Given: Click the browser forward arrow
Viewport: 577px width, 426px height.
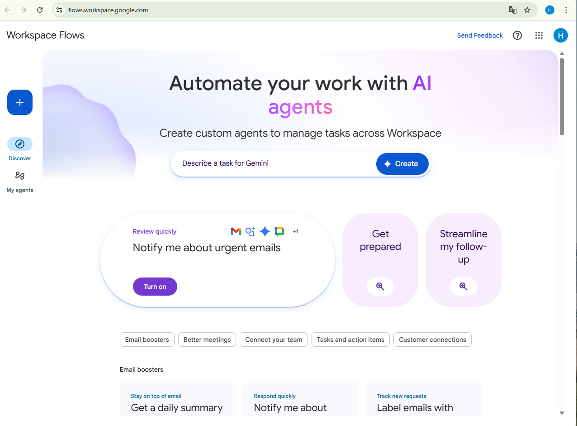Looking at the screenshot, I should tap(24, 10).
